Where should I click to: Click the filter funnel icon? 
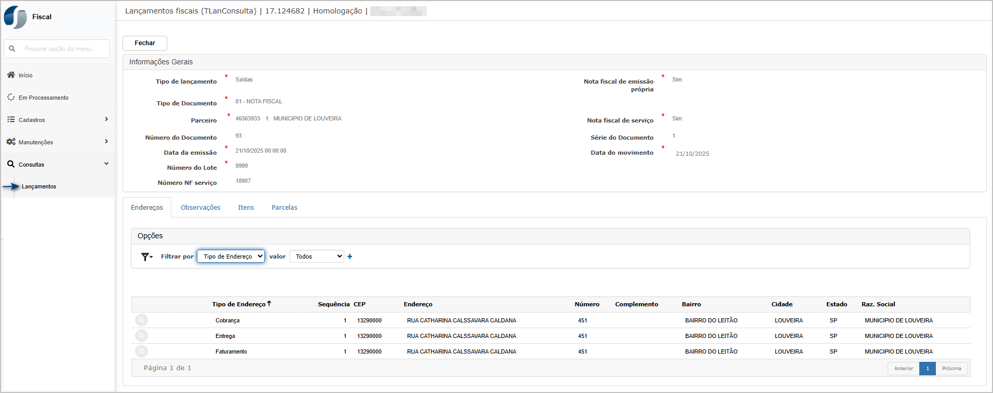pos(146,256)
